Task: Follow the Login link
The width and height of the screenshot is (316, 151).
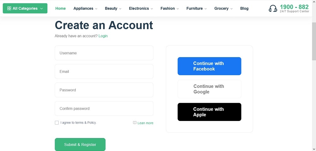Action: tap(103, 36)
